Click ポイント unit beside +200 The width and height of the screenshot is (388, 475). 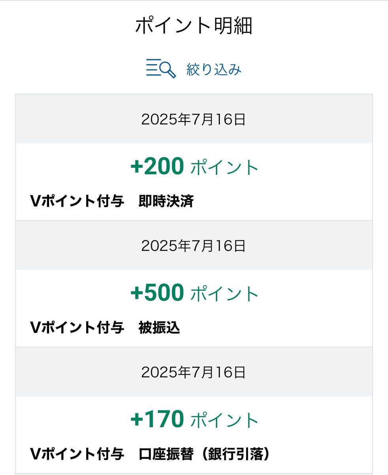(x=225, y=167)
